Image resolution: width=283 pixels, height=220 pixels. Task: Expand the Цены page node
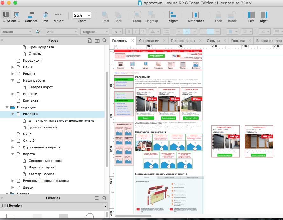pos(13,67)
